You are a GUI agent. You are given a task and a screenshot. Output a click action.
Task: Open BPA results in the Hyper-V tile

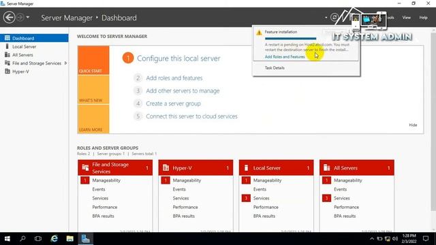[x=183, y=216]
